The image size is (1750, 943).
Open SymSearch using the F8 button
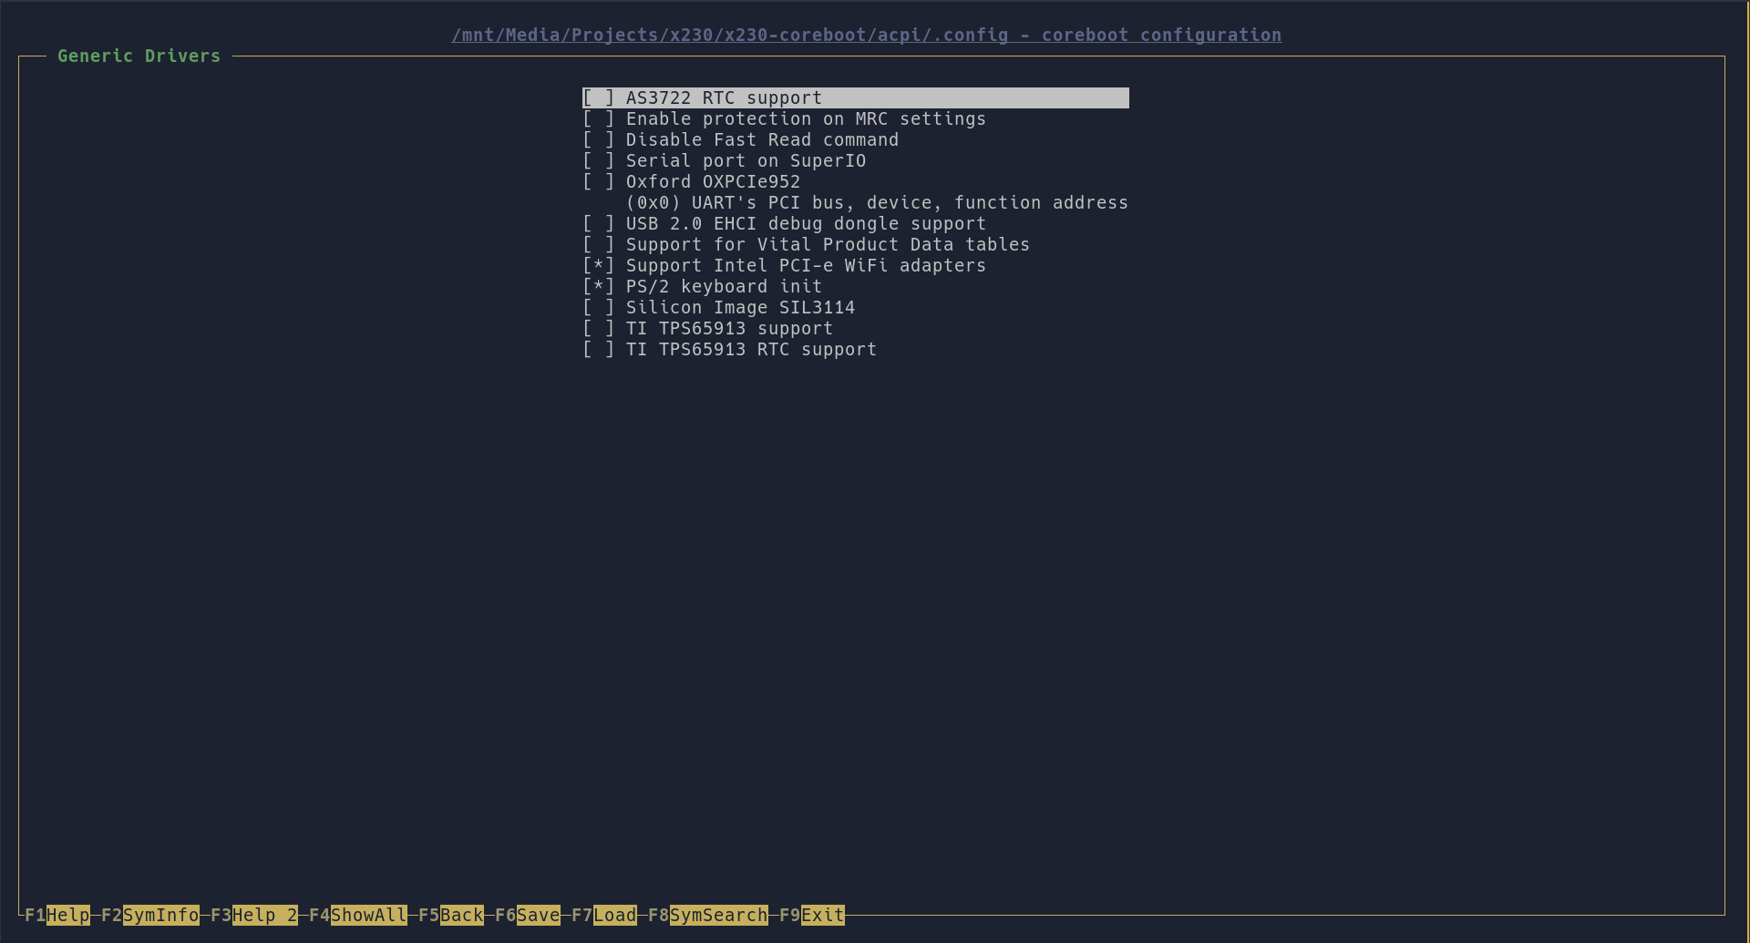point(708,915)
